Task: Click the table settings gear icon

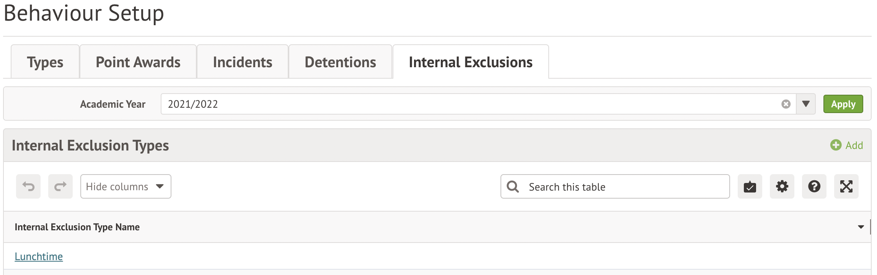Action: point(782,186)
